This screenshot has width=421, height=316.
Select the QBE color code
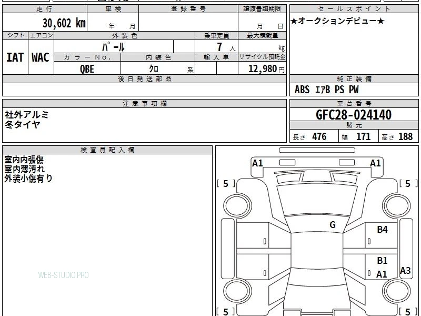87,69
